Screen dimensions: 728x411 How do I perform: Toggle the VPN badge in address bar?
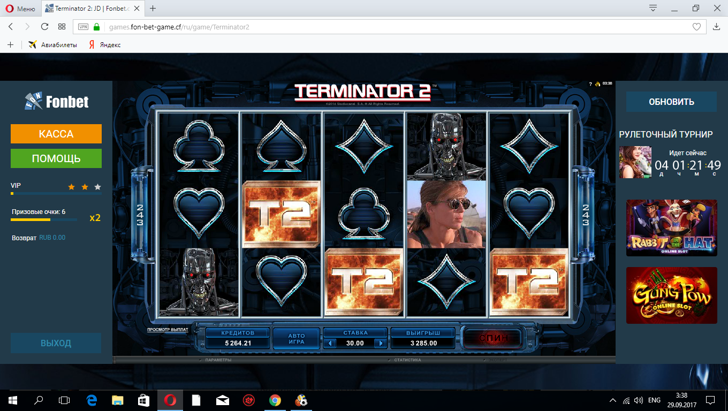tap(83, 27)
